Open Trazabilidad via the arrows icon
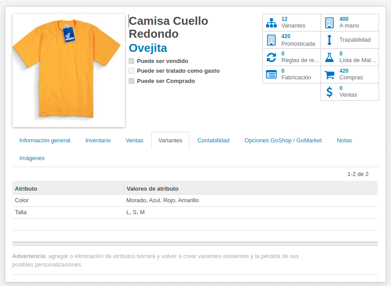This screenshot has height=286, width=391. pos(329,40)
